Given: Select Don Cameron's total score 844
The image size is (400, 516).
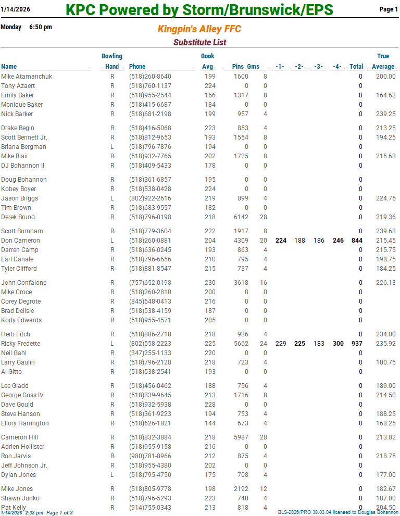Looking at the screenshot, I should point(356,241).
